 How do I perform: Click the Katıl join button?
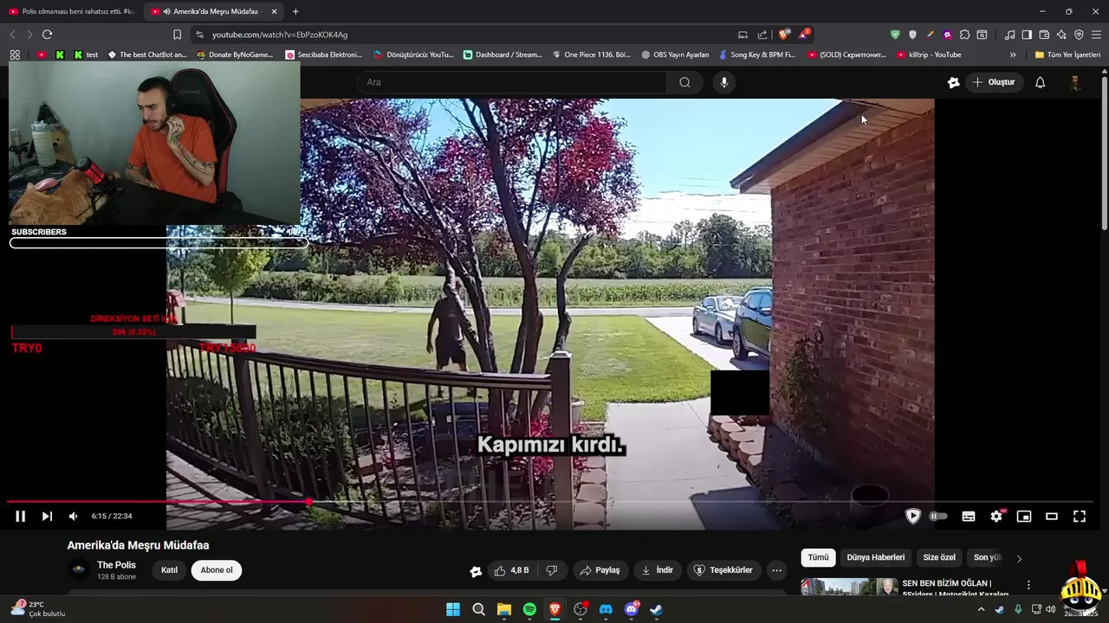pos(169,570)
